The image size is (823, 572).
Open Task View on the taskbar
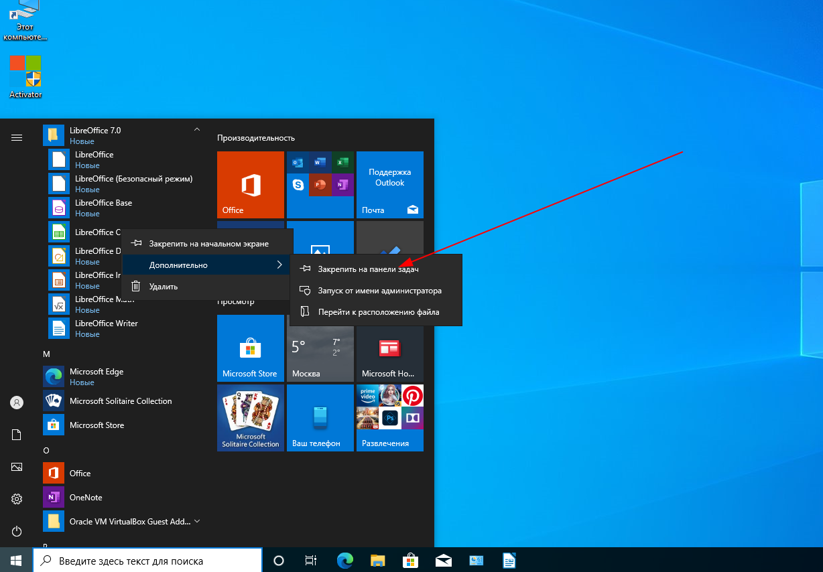click(x=311, y=561)
